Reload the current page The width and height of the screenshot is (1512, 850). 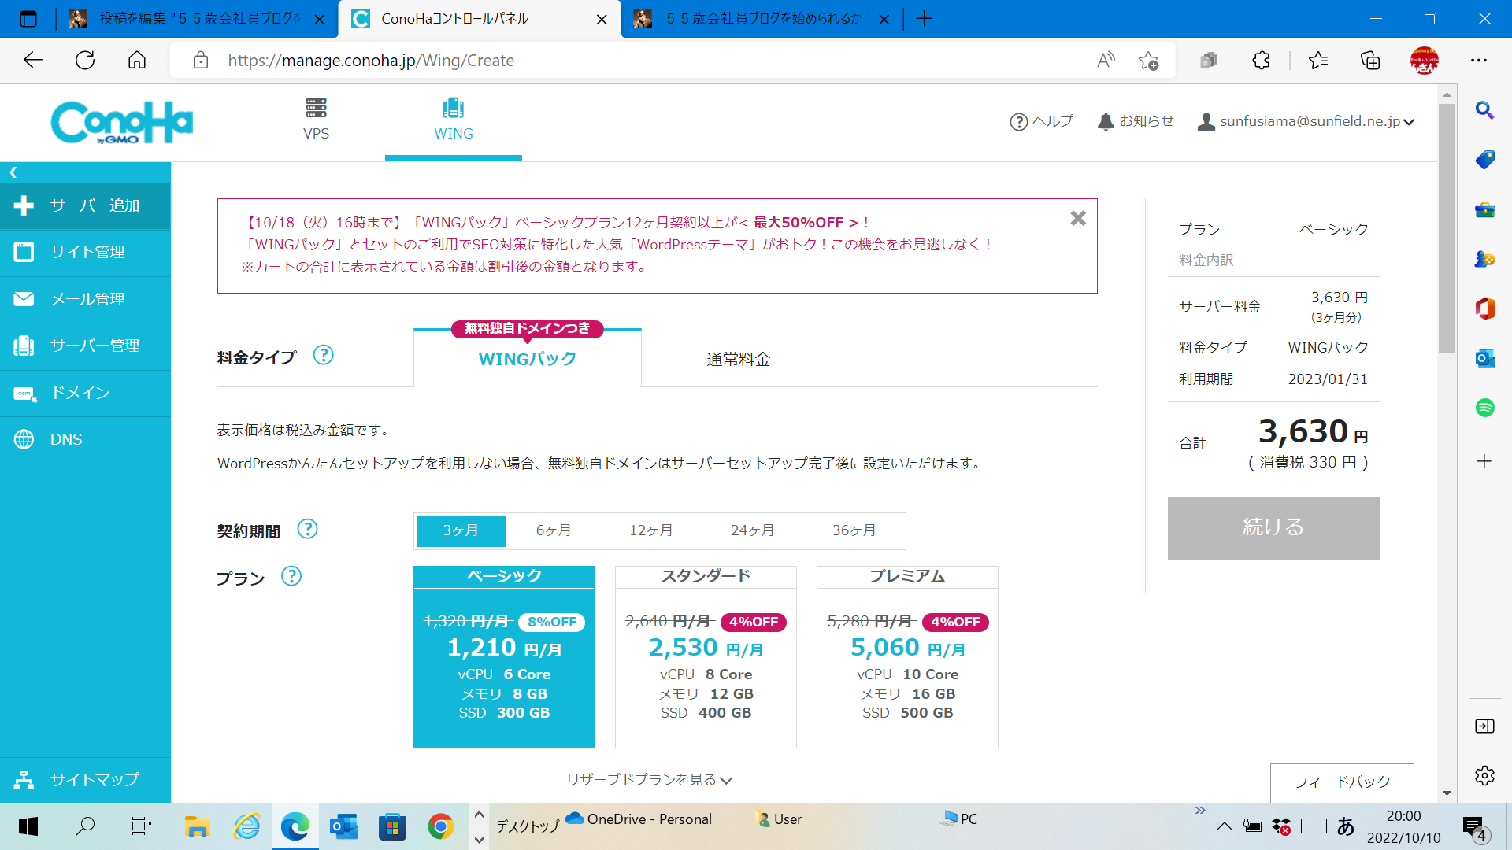click(x=85, y=61)
